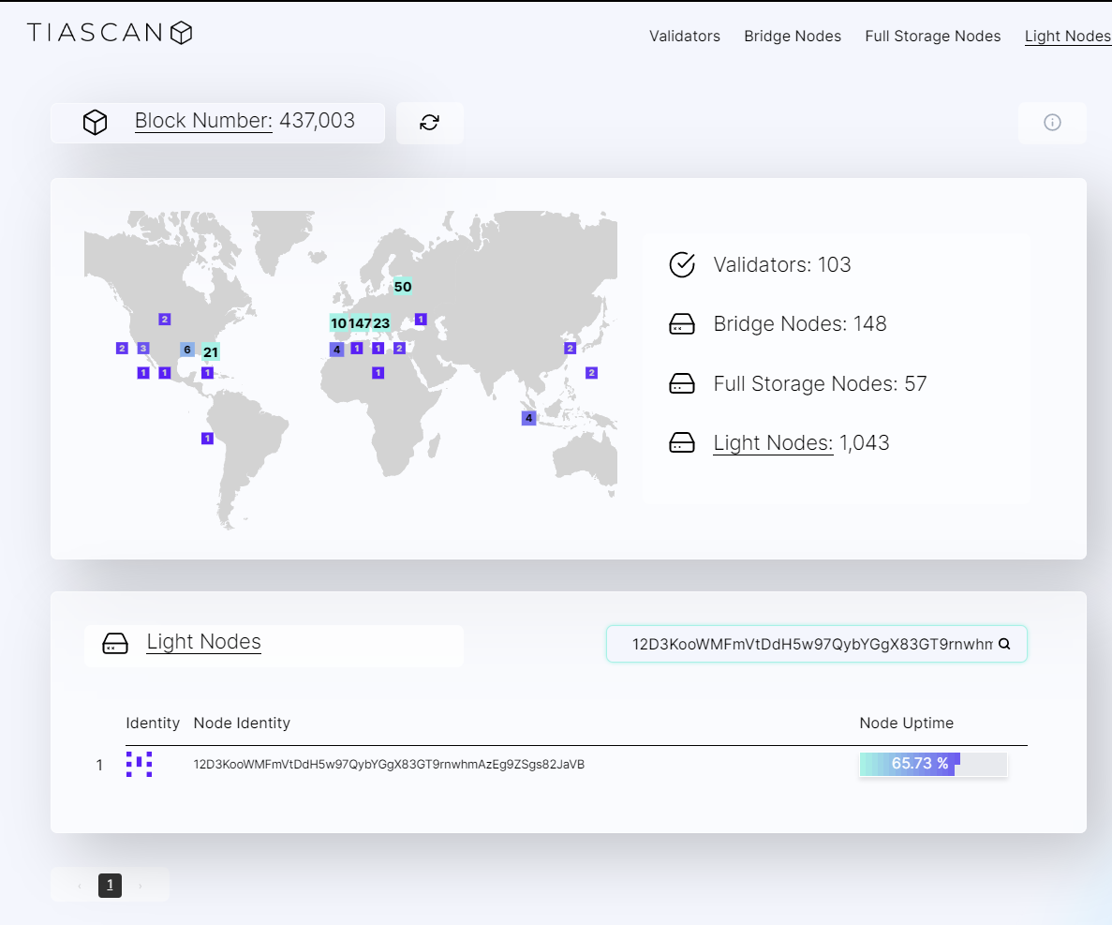Click the magnifier search icon
This screenshot has width=1112, height=925.
(1004, 644)
